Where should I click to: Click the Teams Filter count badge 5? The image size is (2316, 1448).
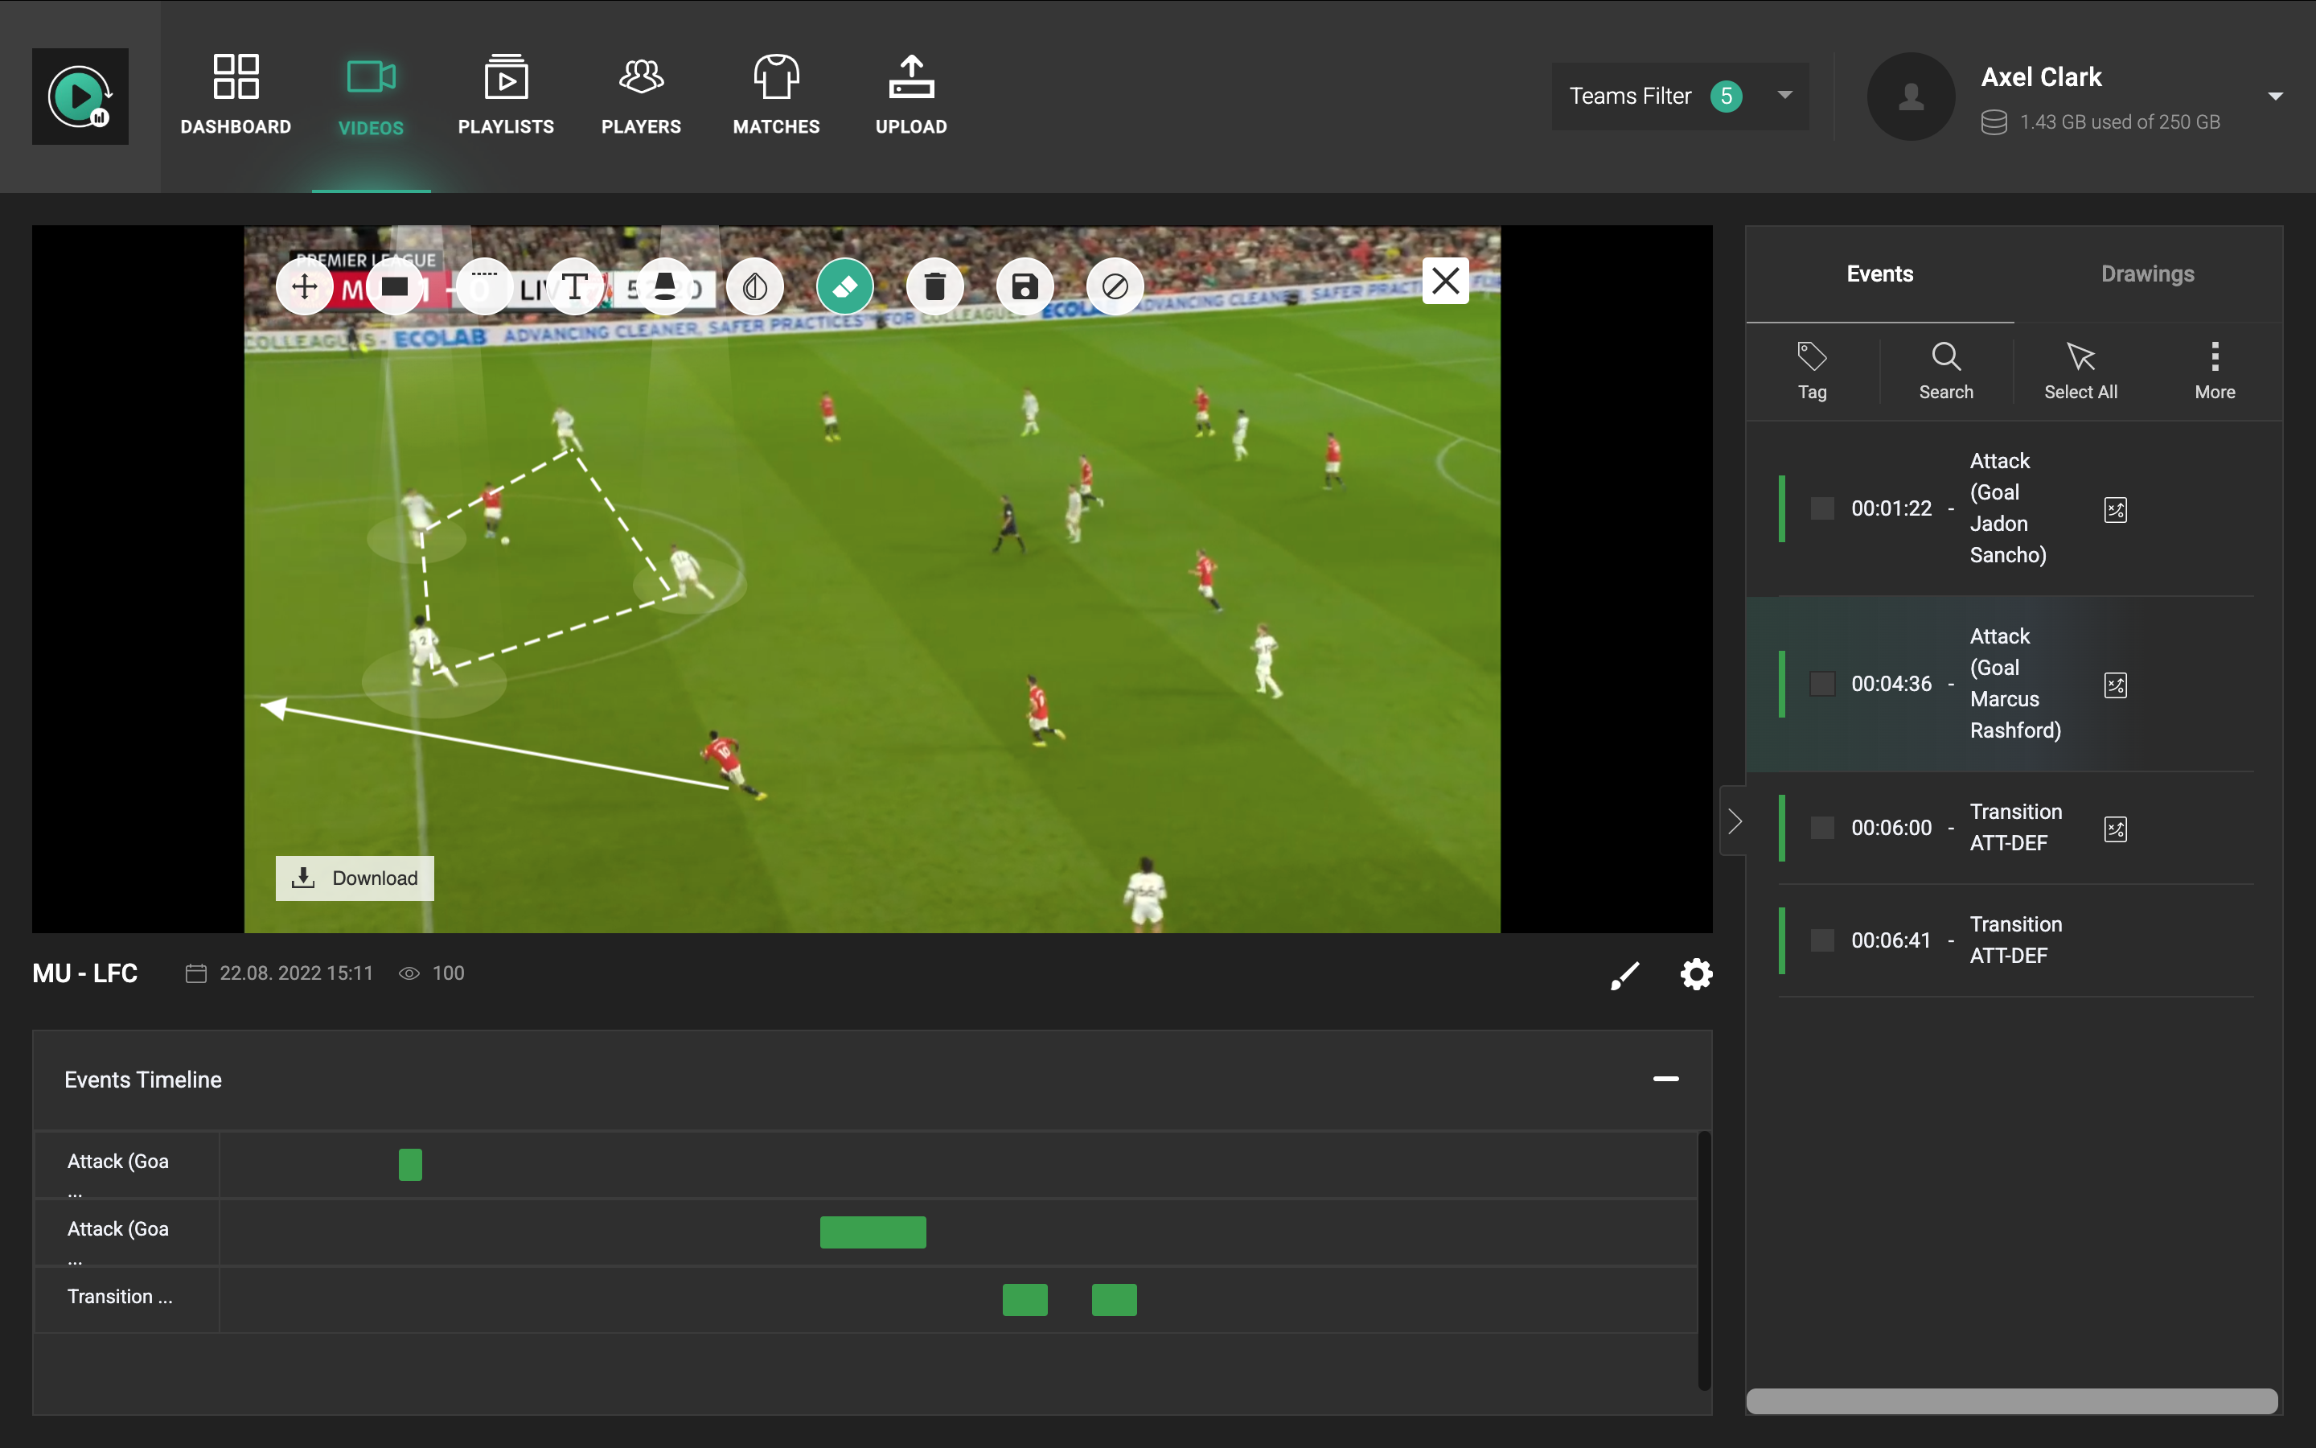(x=1726, y=96)
